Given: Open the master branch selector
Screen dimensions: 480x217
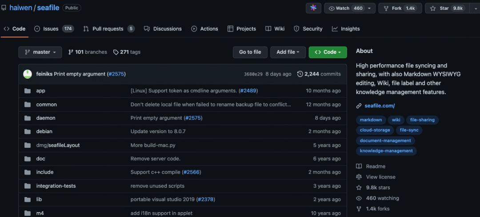Looking at the screenshot, I should pos(40,52).
